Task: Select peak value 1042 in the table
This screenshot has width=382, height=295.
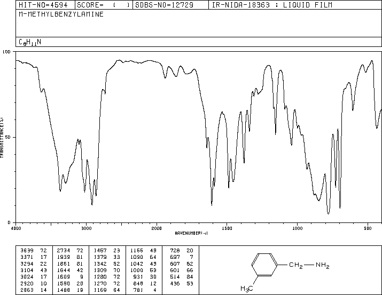Action: click(x=137, y=264)
